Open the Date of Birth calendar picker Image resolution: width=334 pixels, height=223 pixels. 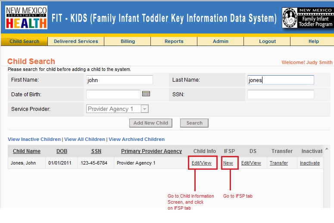[x=146, y=94]
